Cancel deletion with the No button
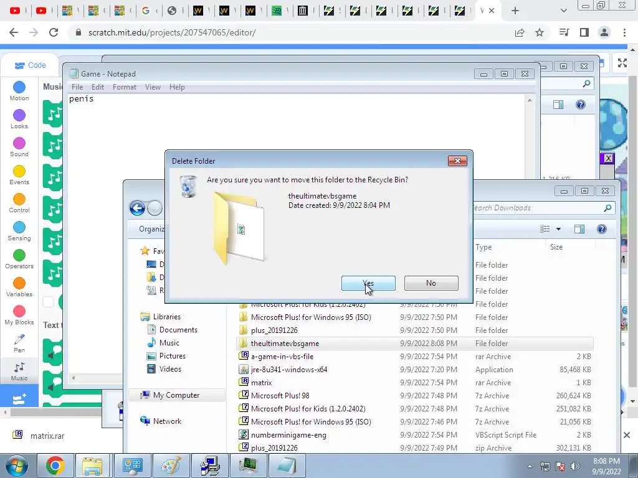Screen dimensions: 638x478 [431, 283]
